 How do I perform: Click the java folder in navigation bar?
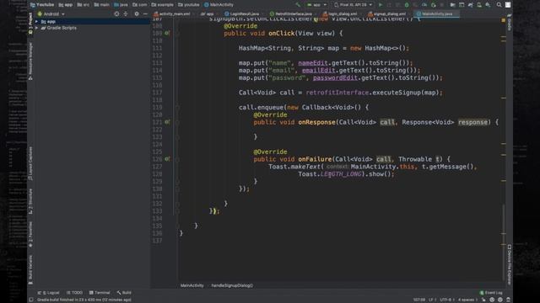coord(121,5)
